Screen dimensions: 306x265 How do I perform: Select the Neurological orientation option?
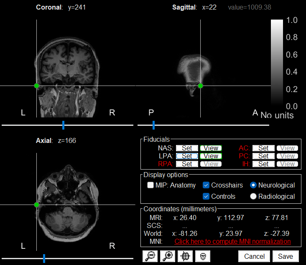(x=253, y=185)
